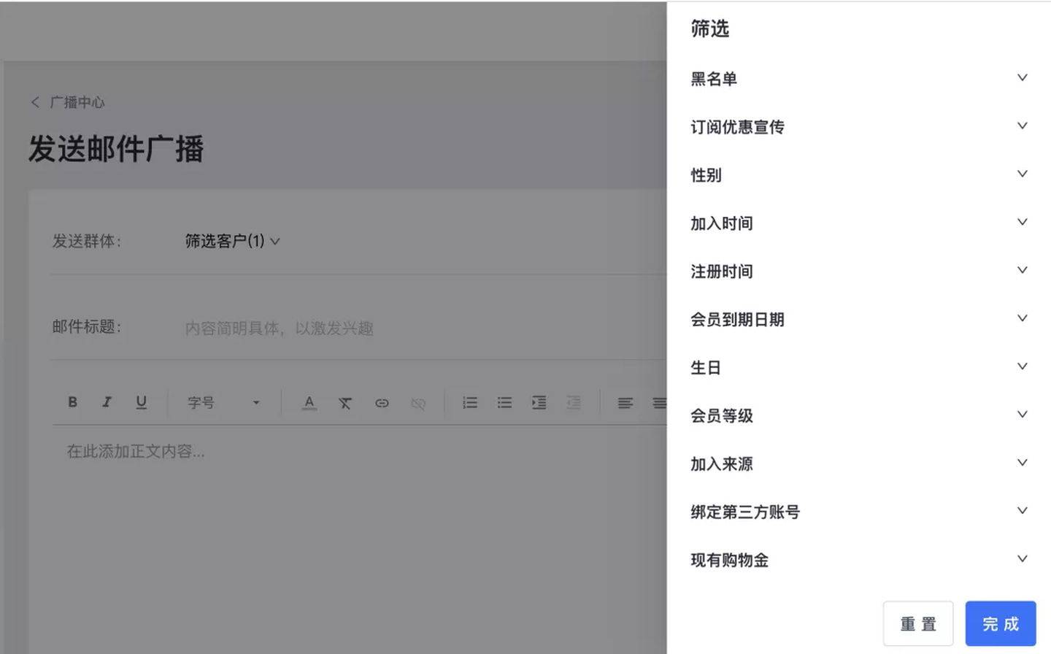Insert a bulleted list
The height and width of the screenshot is (654, 1051).
coord(504,403)
